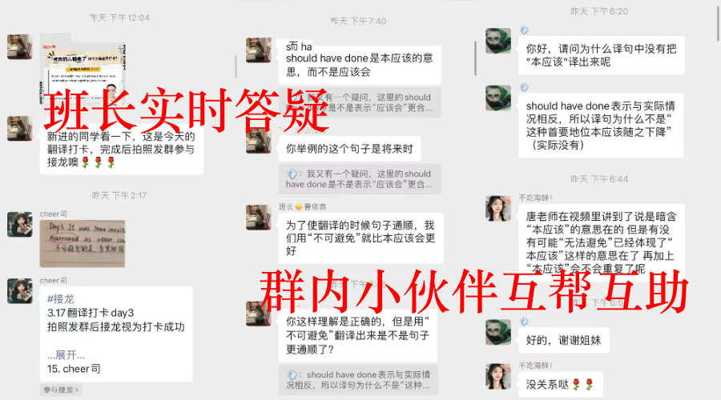This screenshot has width=721, height=400.
Task: Open quoted reply under 你举例的这个句子是将来时
Action: 359,179
